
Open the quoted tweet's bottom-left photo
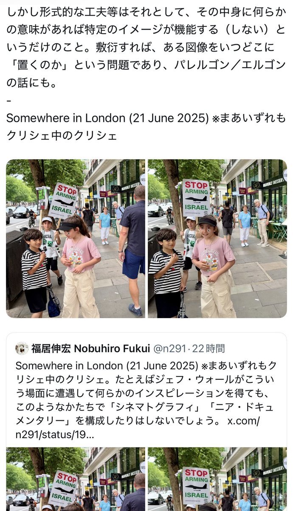(x=76, y=479)
